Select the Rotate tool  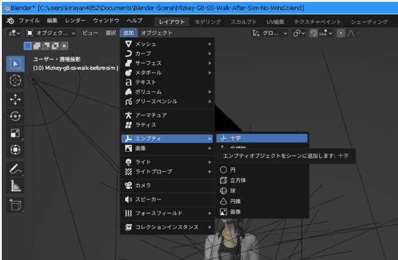coord(15,116)
